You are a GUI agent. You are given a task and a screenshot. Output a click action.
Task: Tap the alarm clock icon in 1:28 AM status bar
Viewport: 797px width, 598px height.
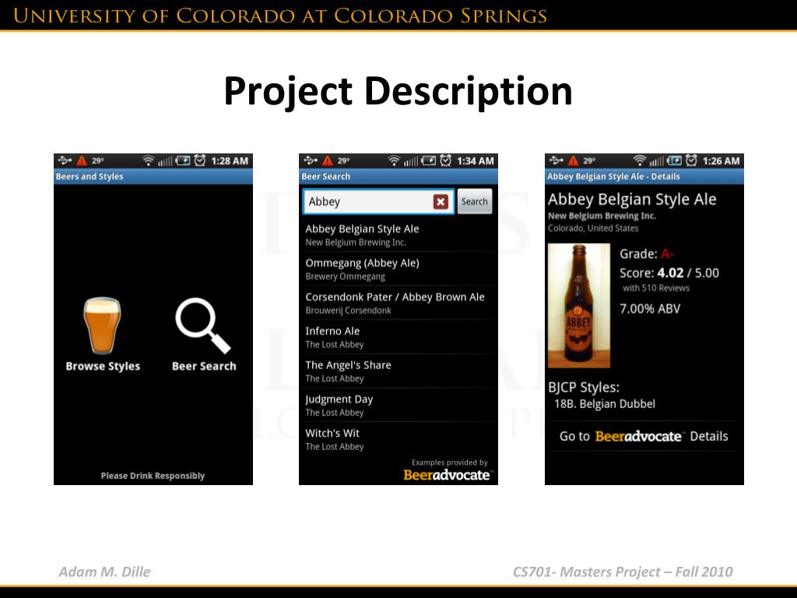[200, 161]
